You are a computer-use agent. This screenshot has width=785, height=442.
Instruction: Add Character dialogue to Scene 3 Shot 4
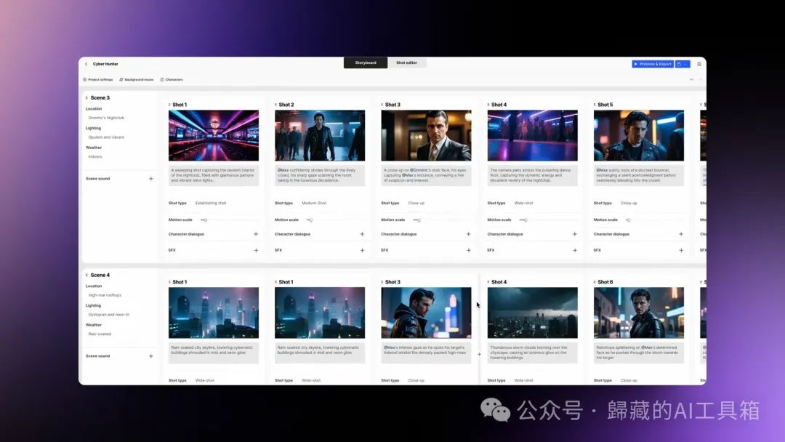(575, 234)
